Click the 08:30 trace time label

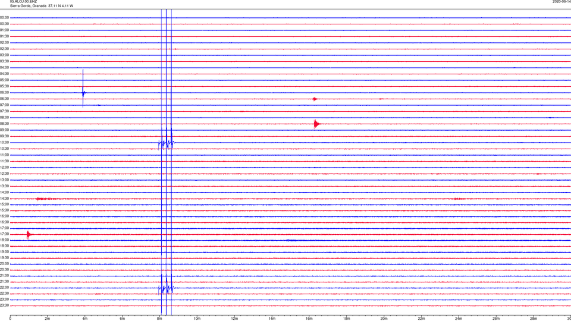(4, 124)
